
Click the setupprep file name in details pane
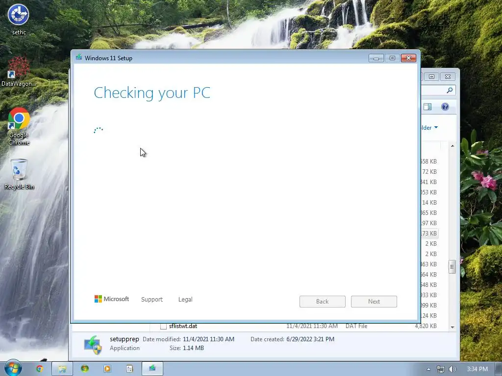coord(124,339)
